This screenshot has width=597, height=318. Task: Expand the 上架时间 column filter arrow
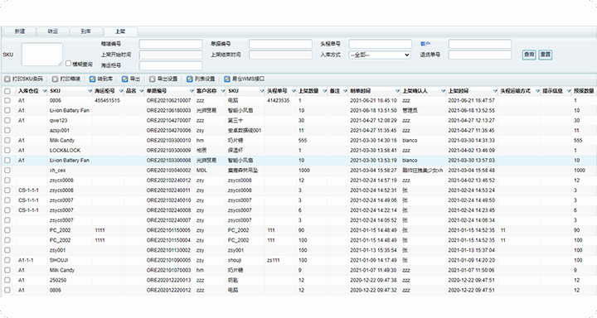(495, 91)
